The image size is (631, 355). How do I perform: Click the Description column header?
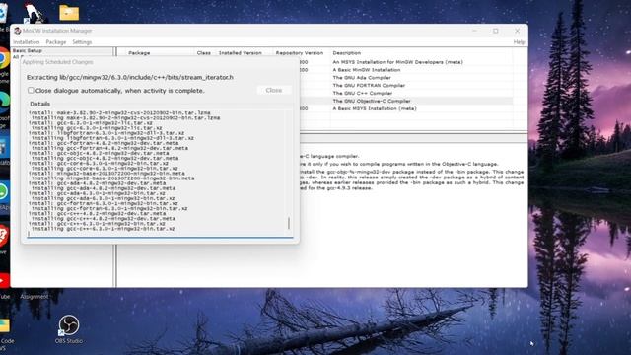pyautogui.click(x=347, y=53)
